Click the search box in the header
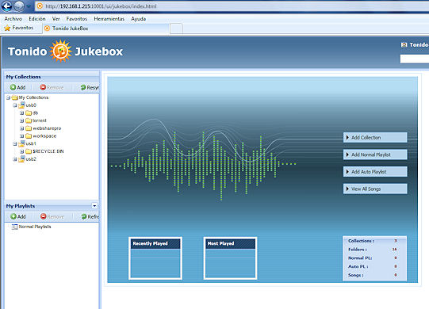The height and width of the screenshot is (309, 429). (x=415, y=59)
